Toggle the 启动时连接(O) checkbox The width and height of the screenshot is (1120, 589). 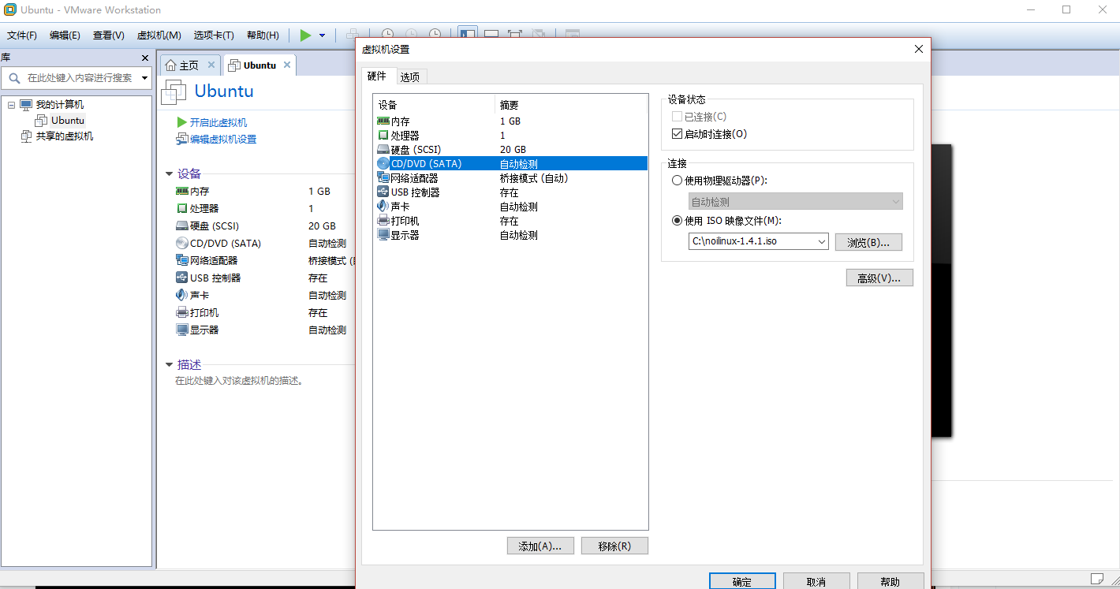pyautogui.click(x=677, y=134)
